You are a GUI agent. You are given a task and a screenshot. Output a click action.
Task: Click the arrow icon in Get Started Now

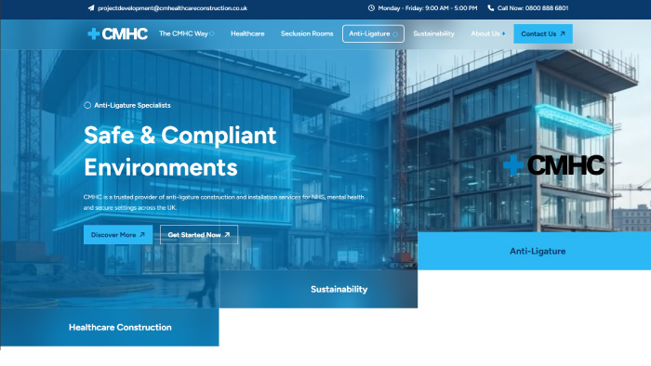coord(227,235)
